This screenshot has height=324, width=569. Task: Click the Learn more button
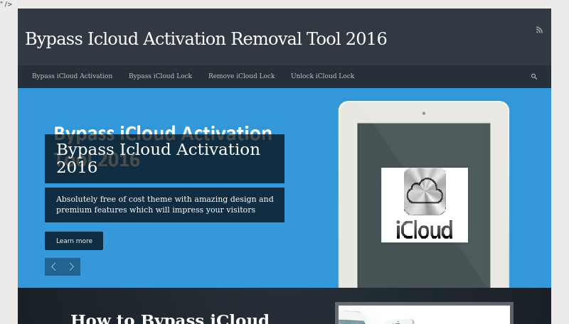point(74,241)
